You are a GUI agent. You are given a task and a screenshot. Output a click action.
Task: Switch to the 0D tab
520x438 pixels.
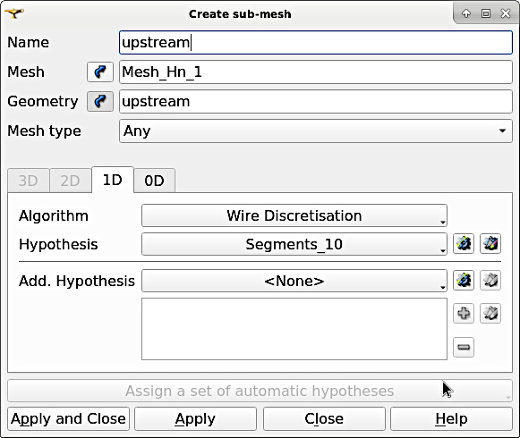[154, 181]
